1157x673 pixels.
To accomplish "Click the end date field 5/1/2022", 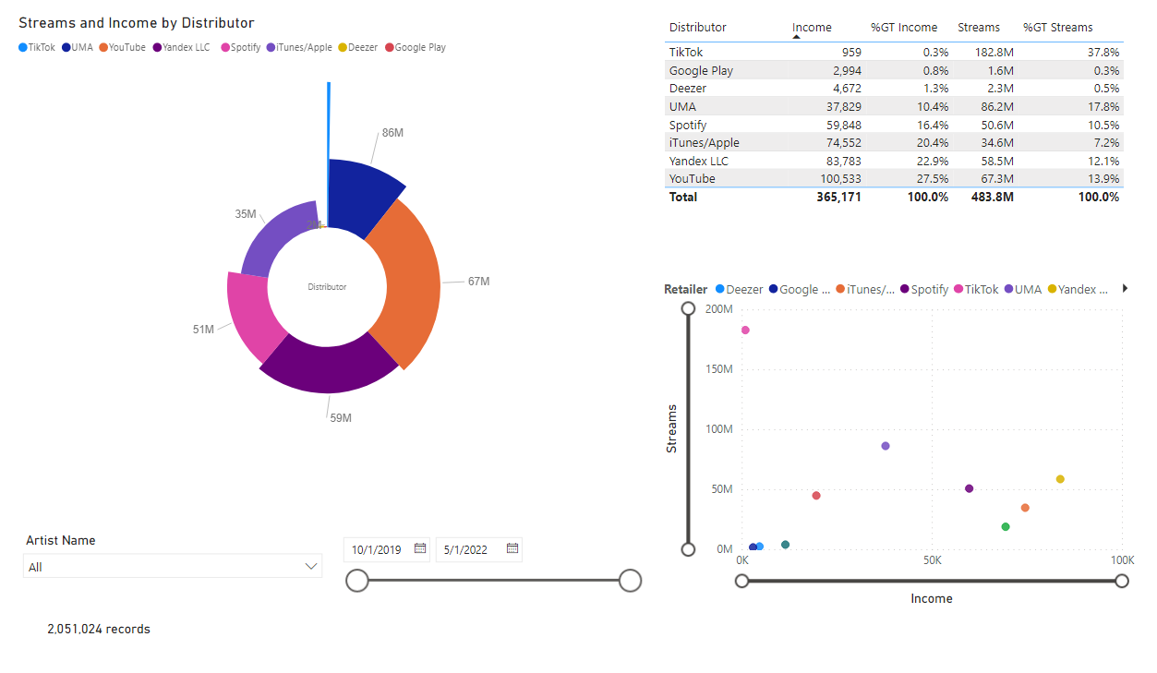I will pyautogui.click(x=479, y=549).
